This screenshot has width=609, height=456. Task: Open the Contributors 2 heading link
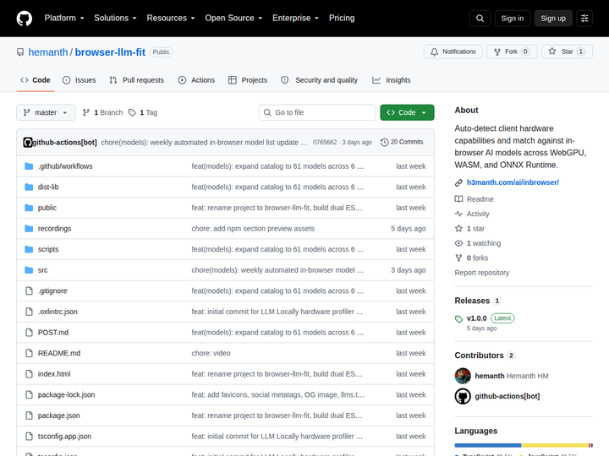(x=485, y=356)
